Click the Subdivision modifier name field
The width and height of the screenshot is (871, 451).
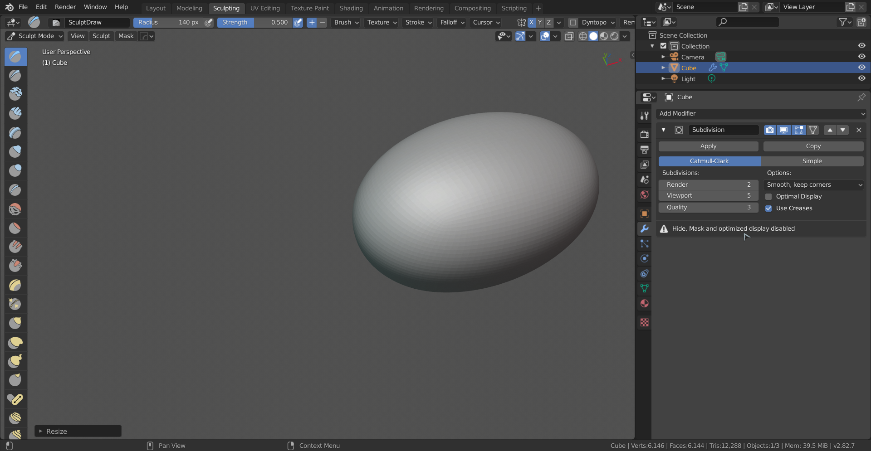pos(723,130)
